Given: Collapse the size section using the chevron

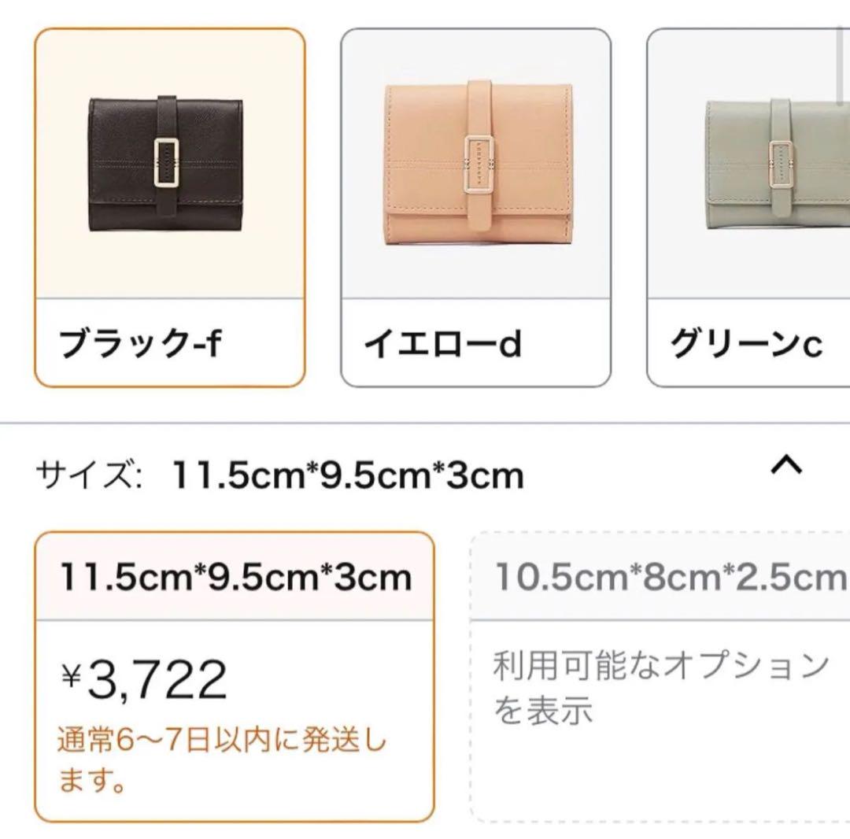Looking at the screenshot, I should [786, 465].
